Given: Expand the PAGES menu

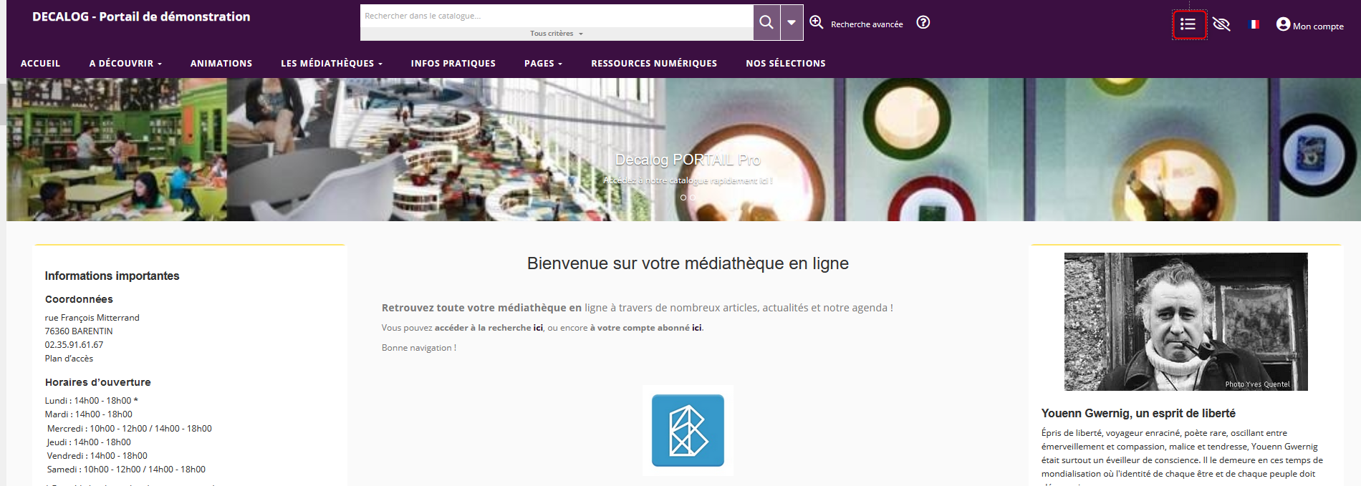Looking at the screenshot, I should pyautogui.click(x=543, y=64).
